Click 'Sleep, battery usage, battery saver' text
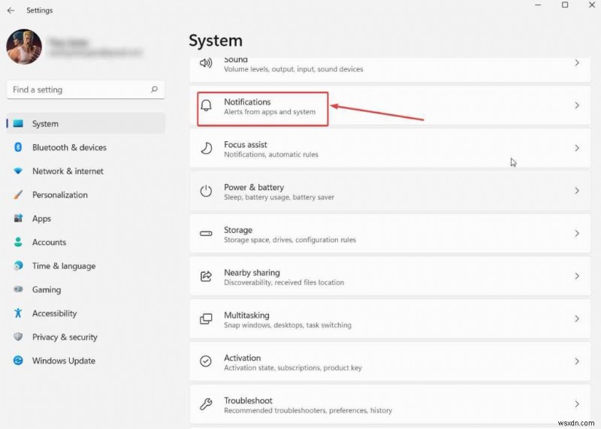 [279, 197]
